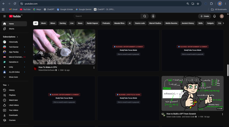
Task: Open the Unity channel subscription
Action: (x=14, y=67)
